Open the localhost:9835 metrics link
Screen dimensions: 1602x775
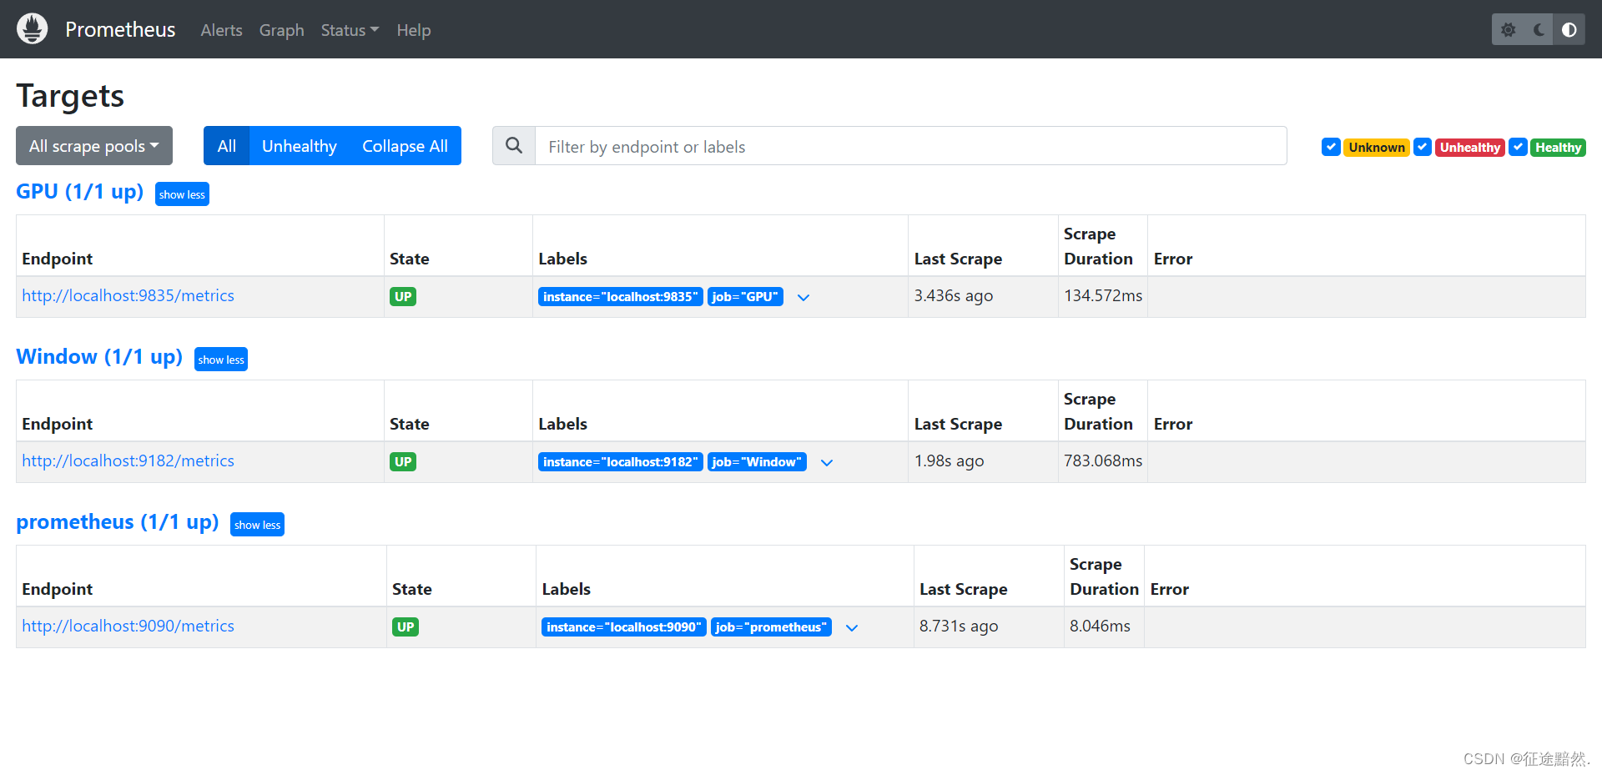pyautogui.click(x=128, y=296)
